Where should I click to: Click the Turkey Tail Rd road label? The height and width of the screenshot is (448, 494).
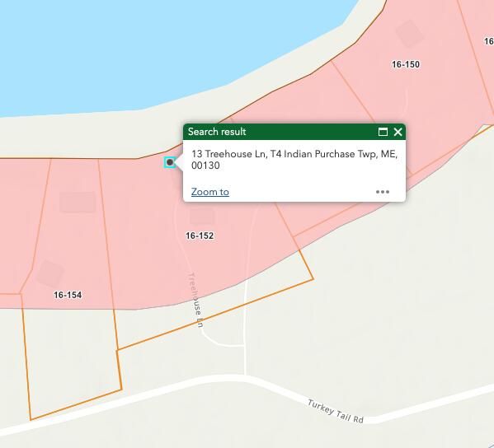[336, 412]
